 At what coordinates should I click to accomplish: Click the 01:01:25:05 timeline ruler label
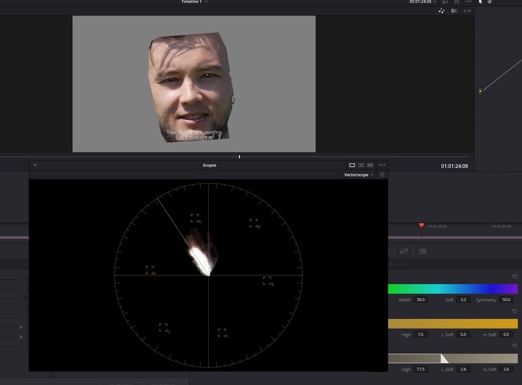coord(438,226)
